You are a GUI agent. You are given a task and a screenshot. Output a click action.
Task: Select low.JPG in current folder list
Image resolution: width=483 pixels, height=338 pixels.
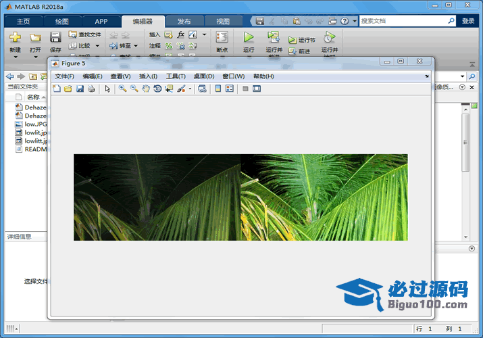point(32,124)
